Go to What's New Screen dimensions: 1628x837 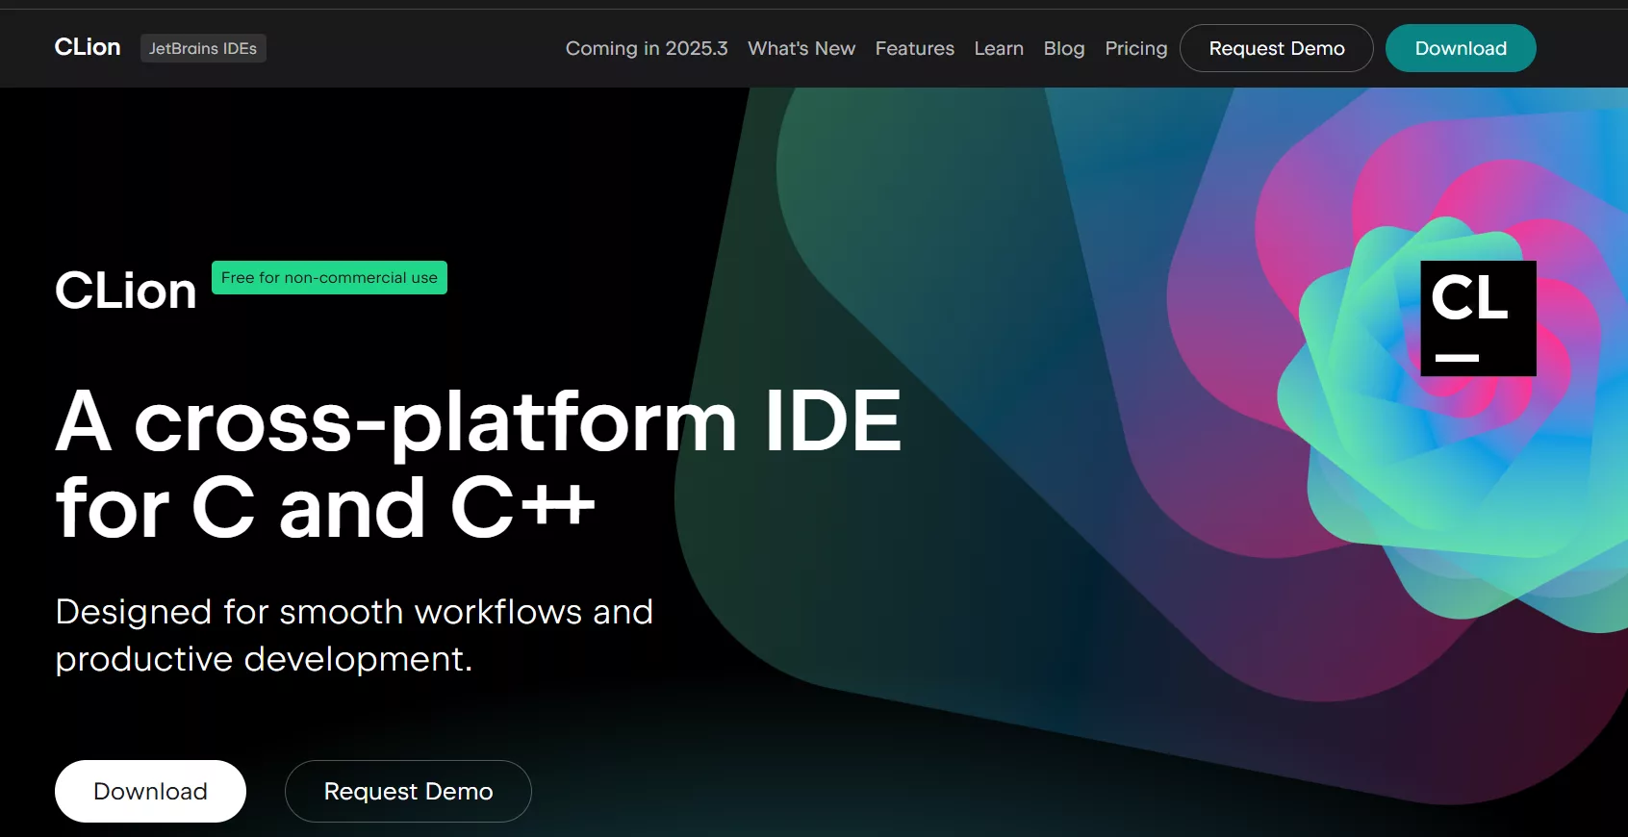(801, 48)
